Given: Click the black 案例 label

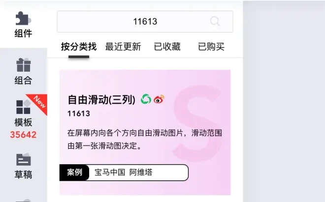Looking at the screenshot, I should coord(74,173).
